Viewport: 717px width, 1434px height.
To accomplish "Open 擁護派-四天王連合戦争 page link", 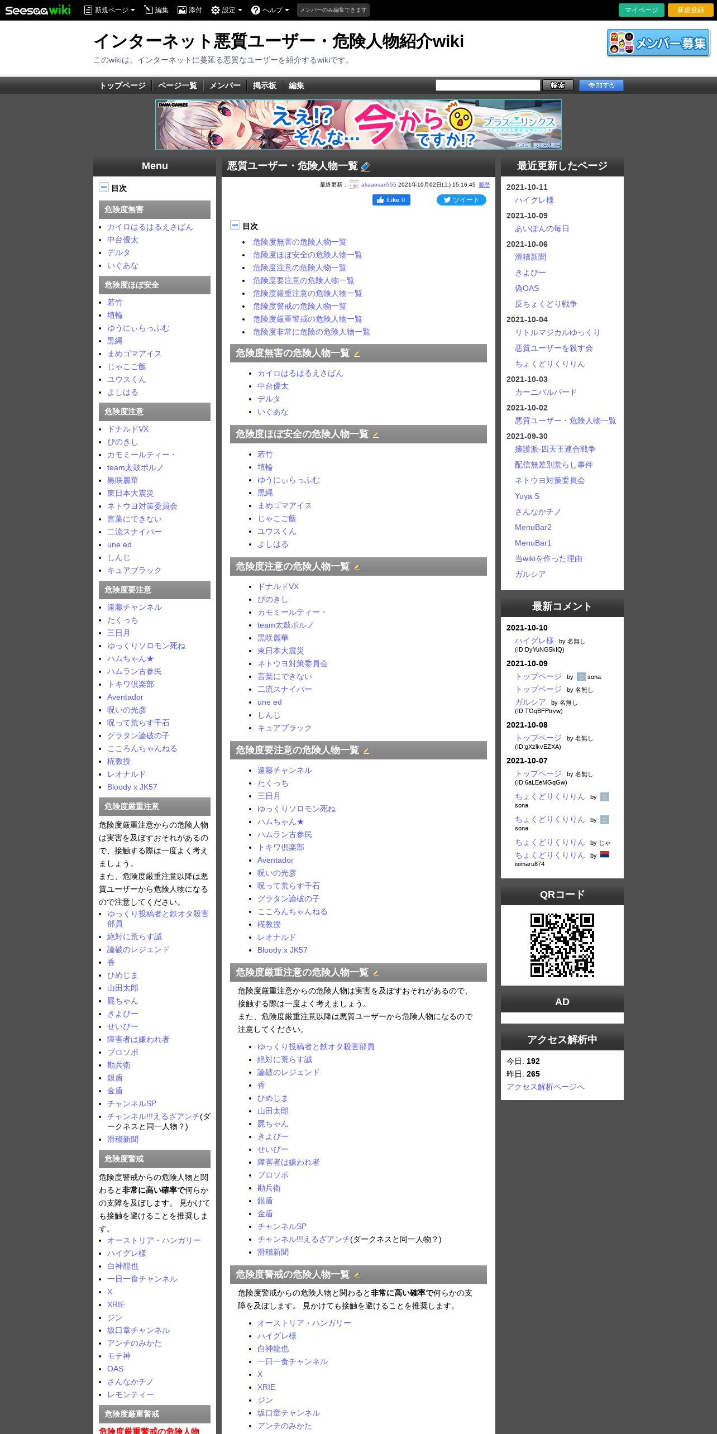I will tap(555, 449).
